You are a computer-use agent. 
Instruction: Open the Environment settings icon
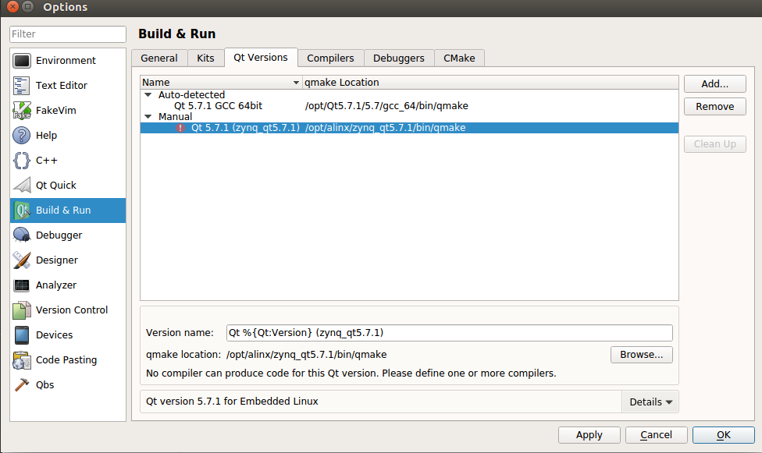[x=22, y=61]
